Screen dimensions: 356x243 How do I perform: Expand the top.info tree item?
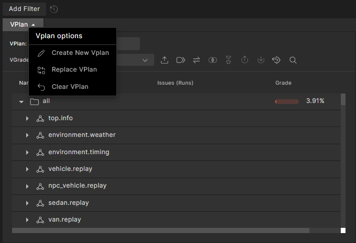27,119
